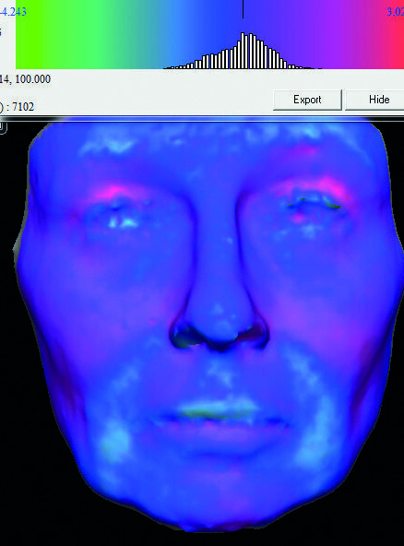Screen dimensions: 404x546
Task: Click the Export button
Action: pyautogui.click(x=307, y=100)
